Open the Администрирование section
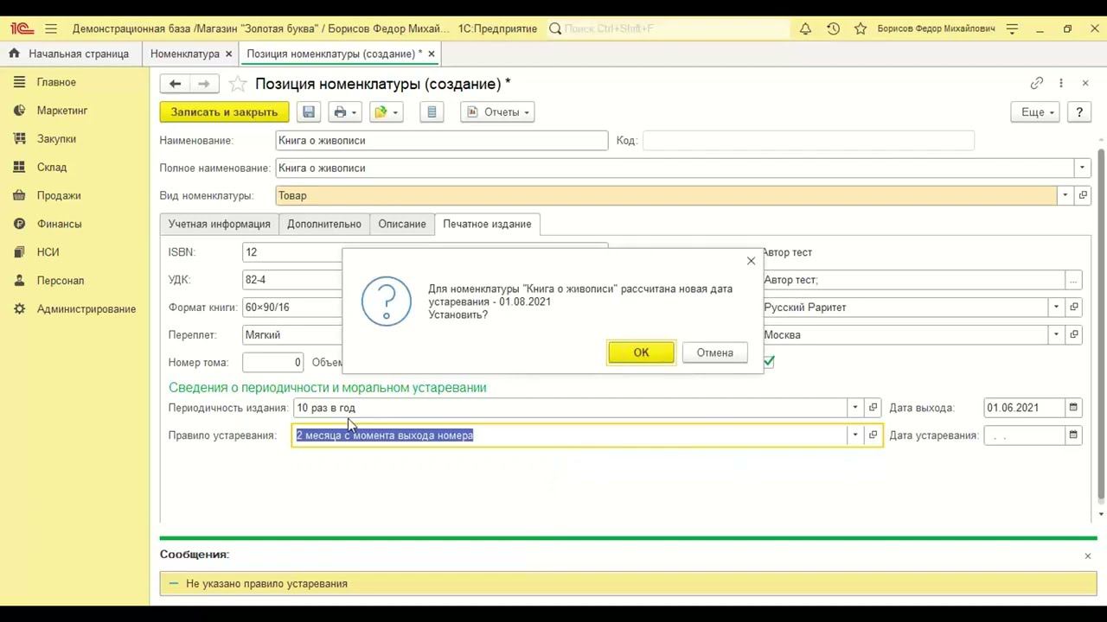Viewport: 1107px width, 622px height. point(86,309)
